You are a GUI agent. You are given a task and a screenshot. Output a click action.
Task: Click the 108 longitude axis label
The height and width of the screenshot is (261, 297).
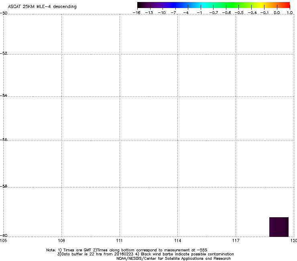click(x=61, y=241)
